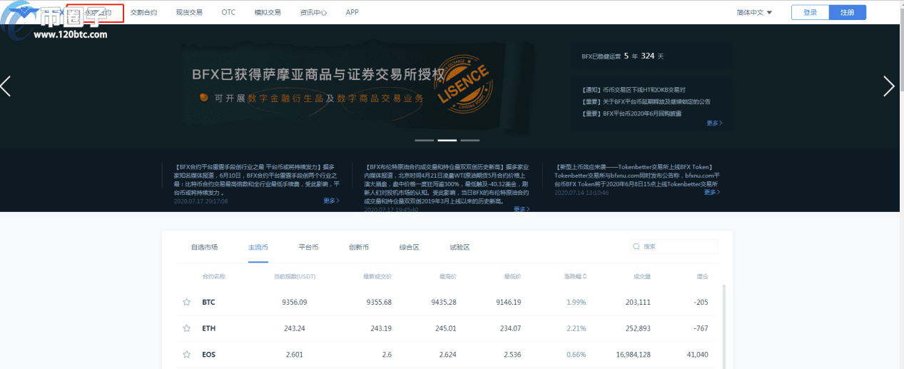Switch to the 主流币 tab
Screen dimensions: 904x369
pyautogui.click(x=258, y=247)
